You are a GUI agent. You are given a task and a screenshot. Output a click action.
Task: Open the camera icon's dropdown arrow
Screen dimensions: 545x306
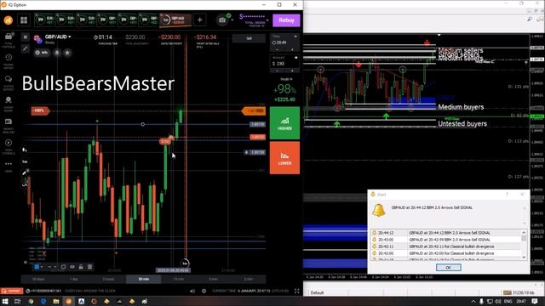[232, 20]
